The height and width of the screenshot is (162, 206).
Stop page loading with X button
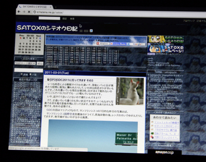click(x=29, y=12)
